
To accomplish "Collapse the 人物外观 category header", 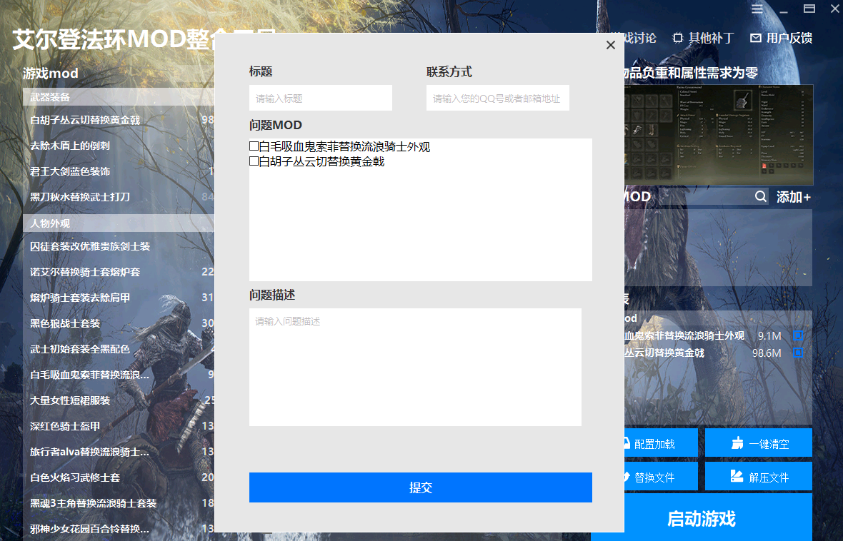I will click(x=119, y=223).
